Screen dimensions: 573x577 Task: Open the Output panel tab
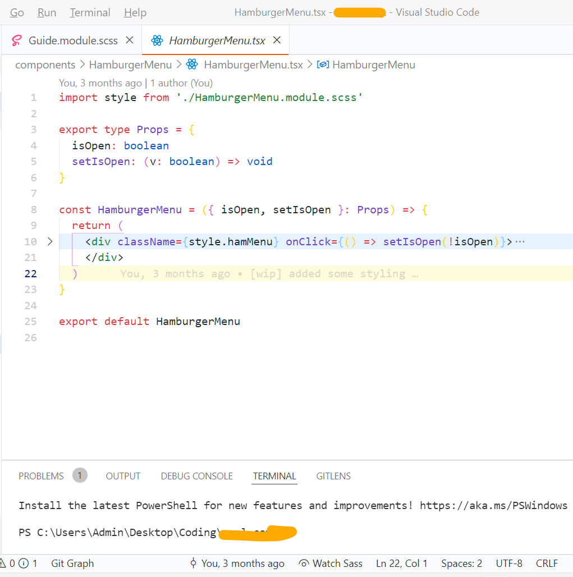click(x=123, y=476)
